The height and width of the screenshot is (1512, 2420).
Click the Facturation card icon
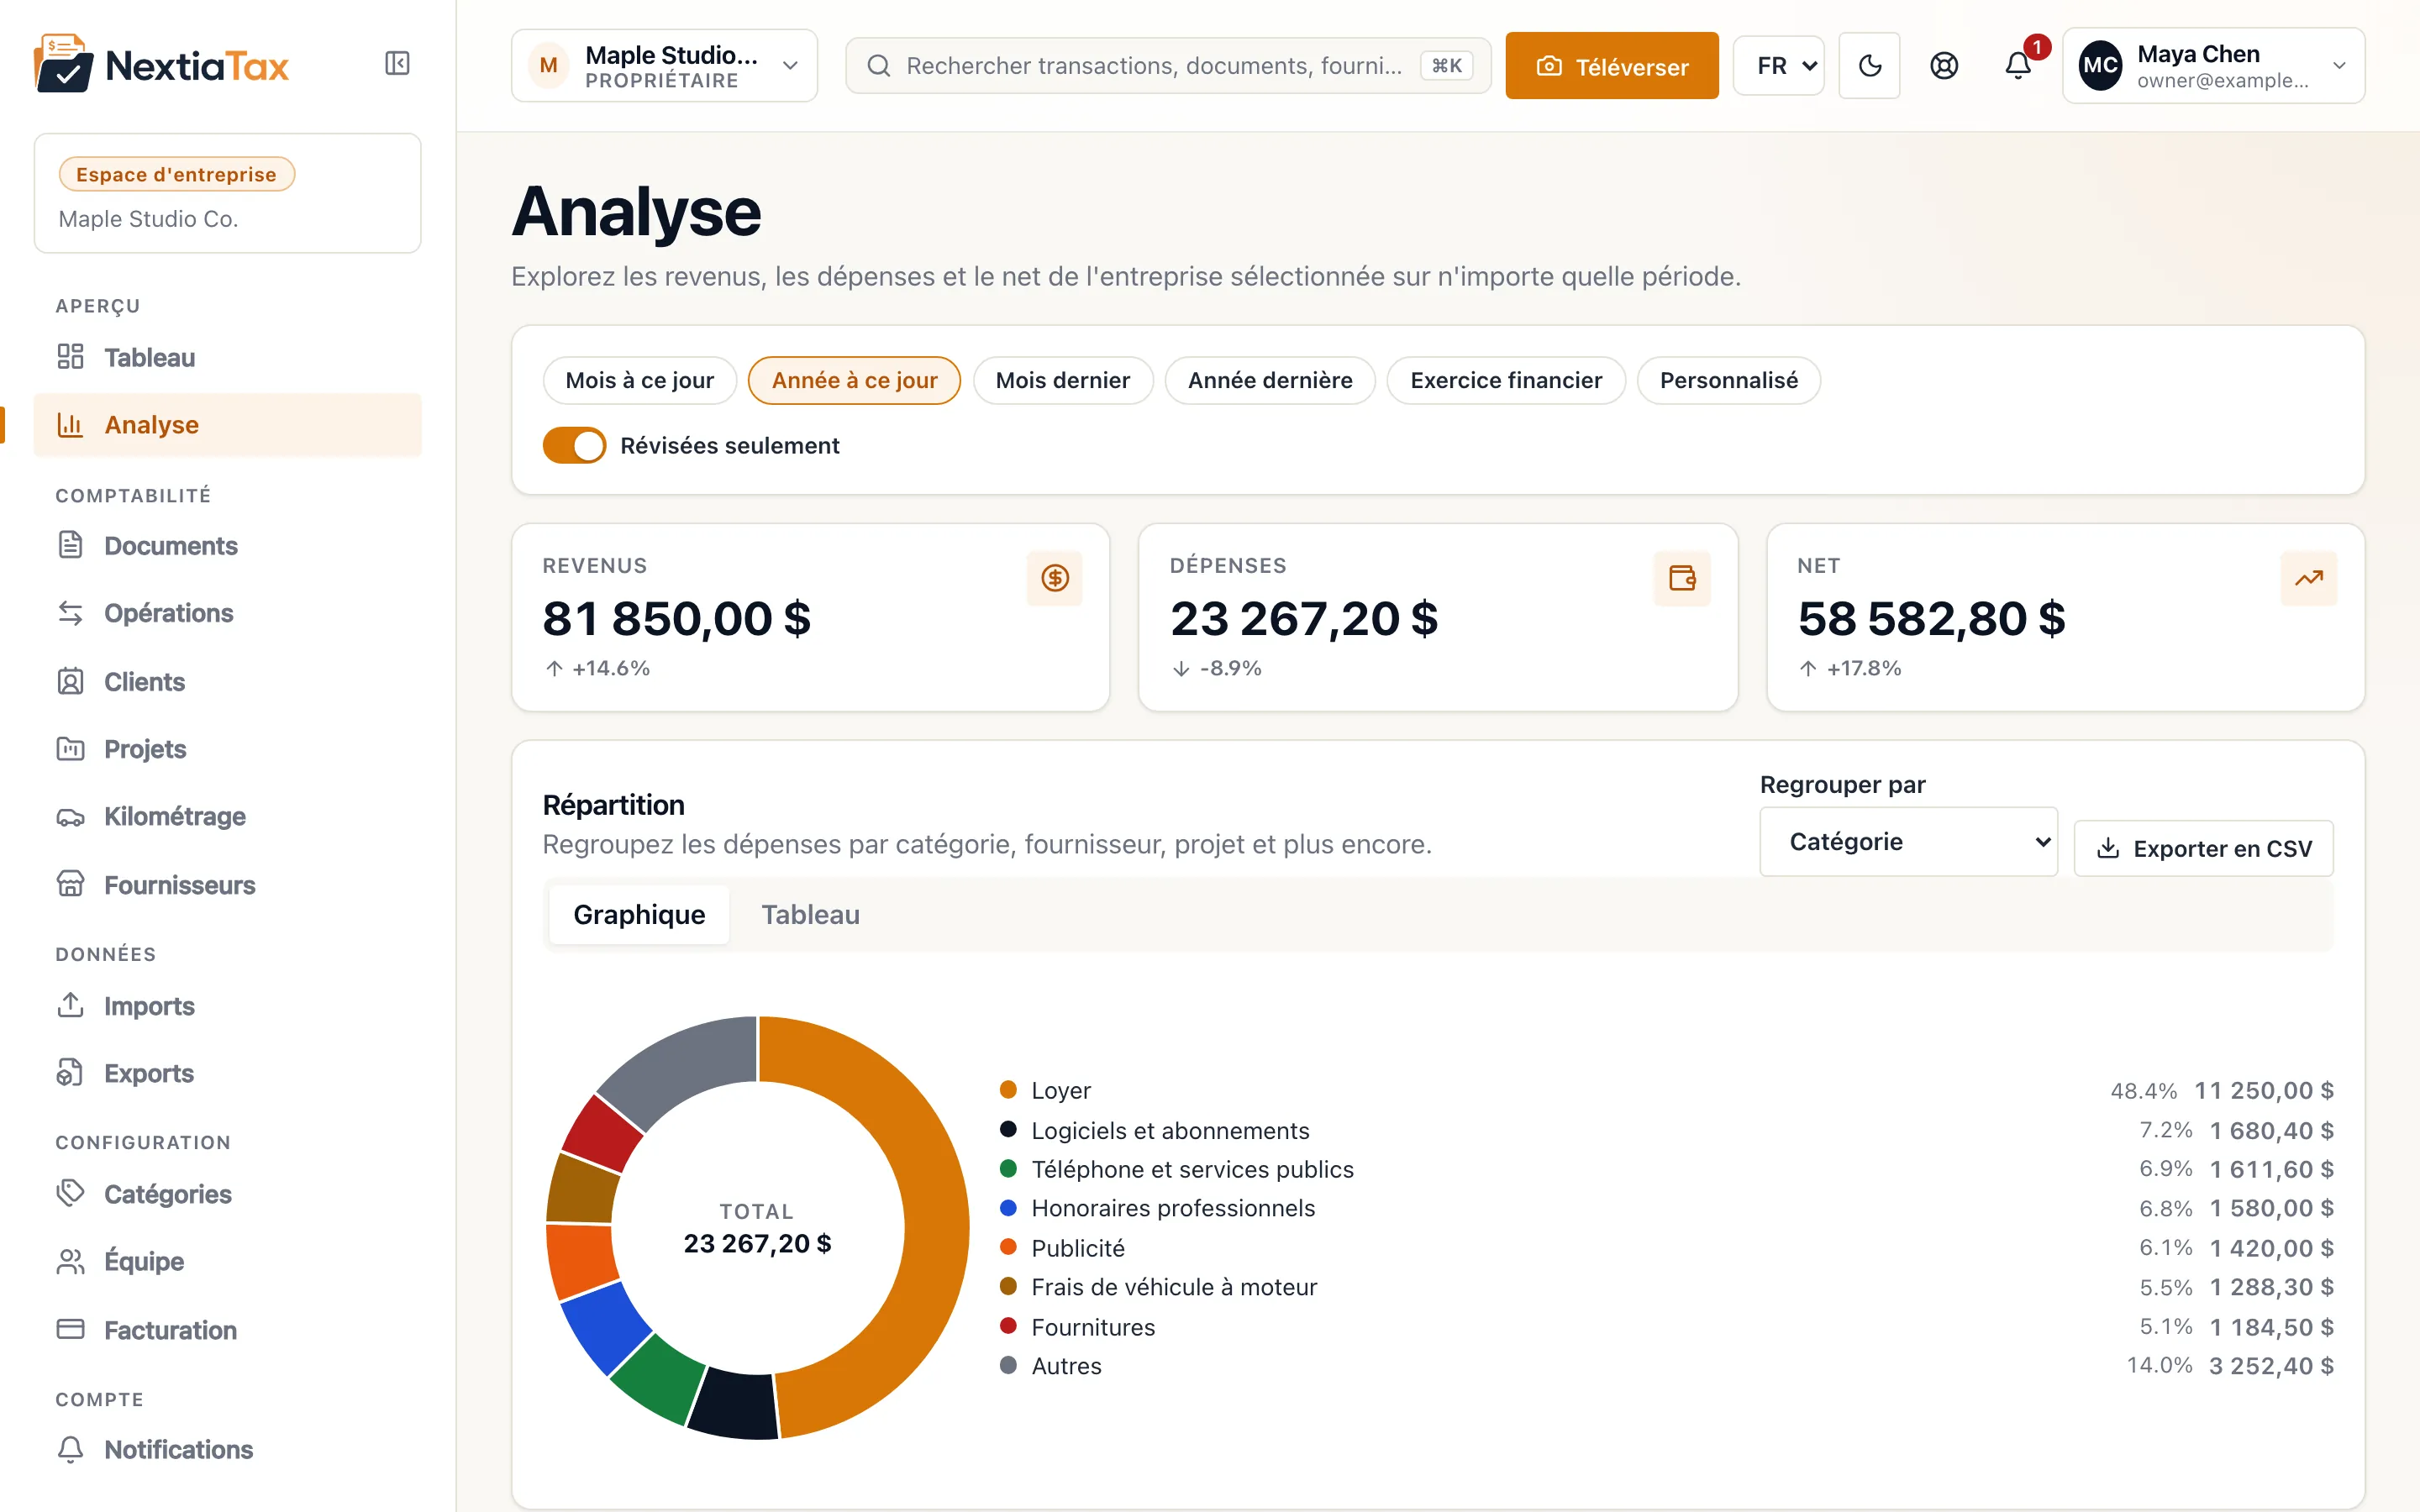70,1329
